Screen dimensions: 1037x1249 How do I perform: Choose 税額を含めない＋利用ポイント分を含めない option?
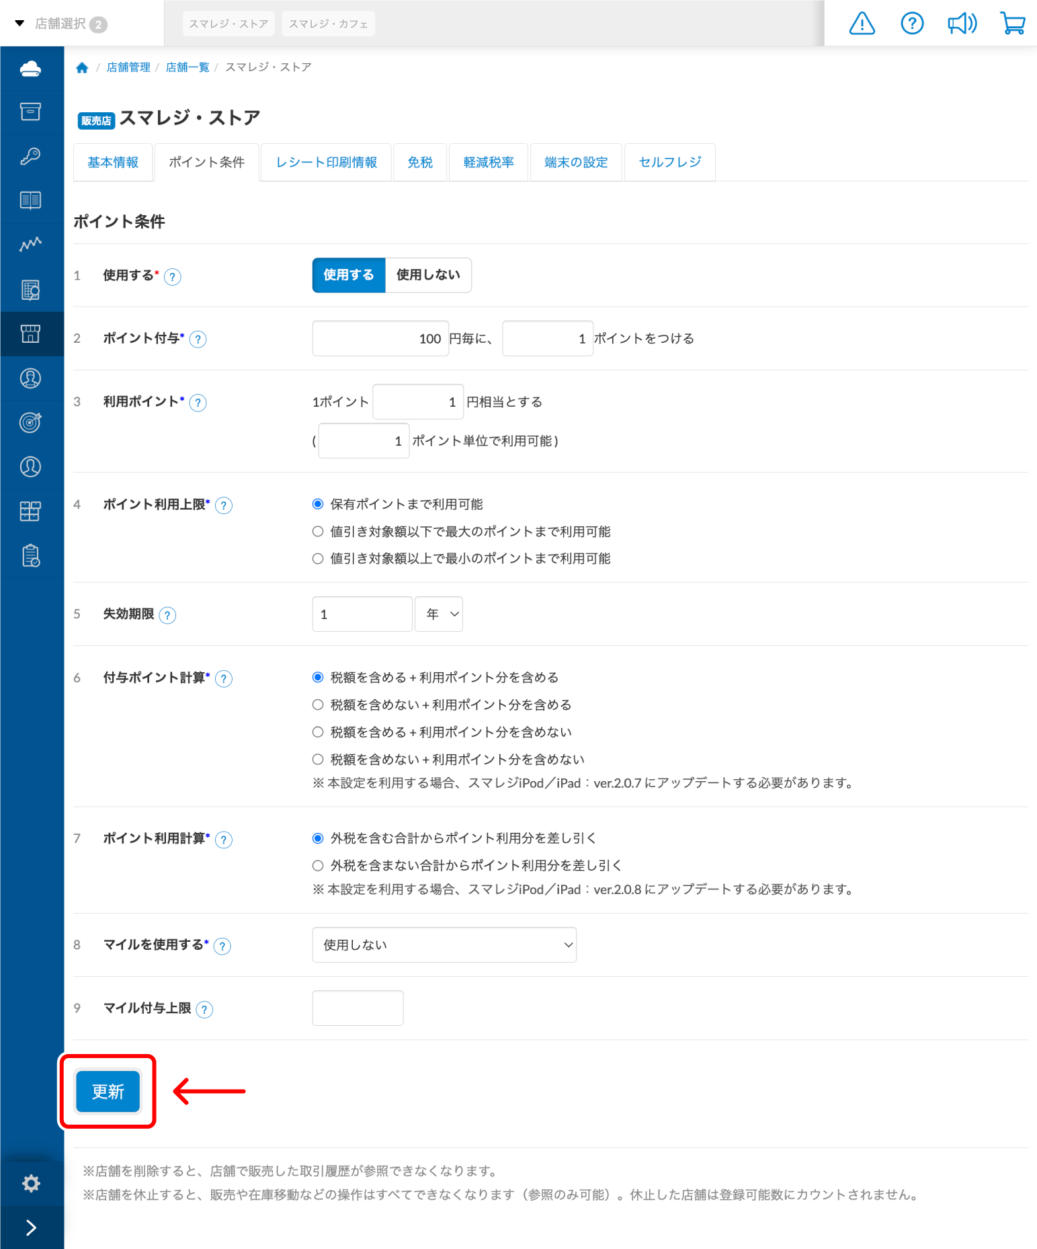[x=318, y=760]
